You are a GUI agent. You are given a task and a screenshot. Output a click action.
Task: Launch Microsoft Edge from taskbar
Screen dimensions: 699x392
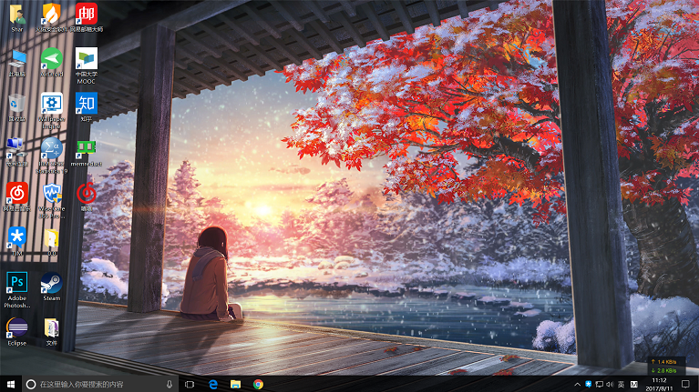(213, 384)
